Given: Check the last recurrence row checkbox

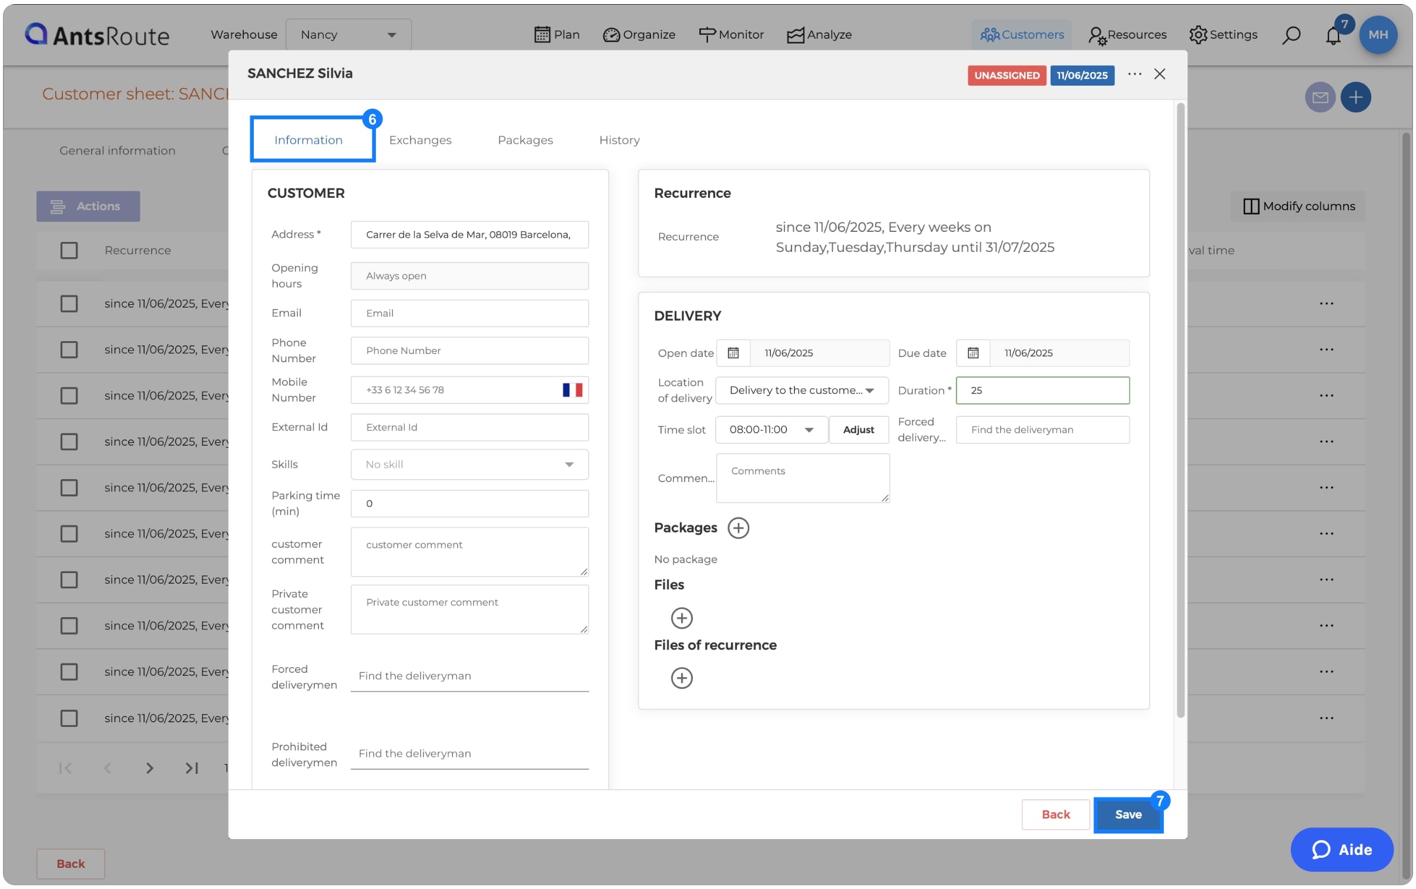Looking at the screenshot, I should [x=69, y=718].
